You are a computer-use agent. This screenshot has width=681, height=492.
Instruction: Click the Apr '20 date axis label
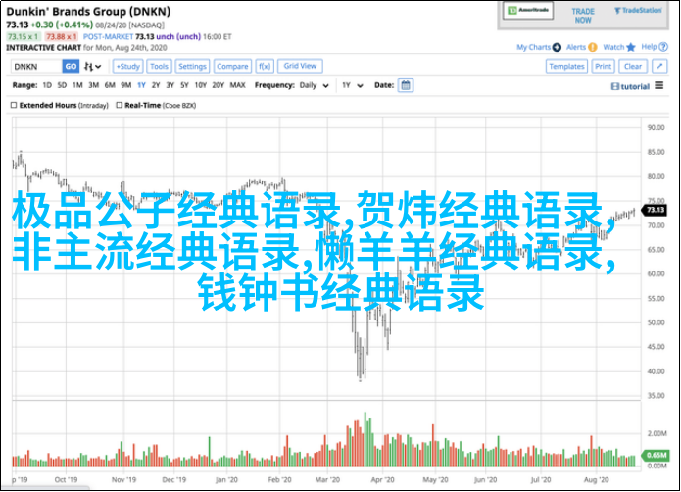(x=382, y=480)
